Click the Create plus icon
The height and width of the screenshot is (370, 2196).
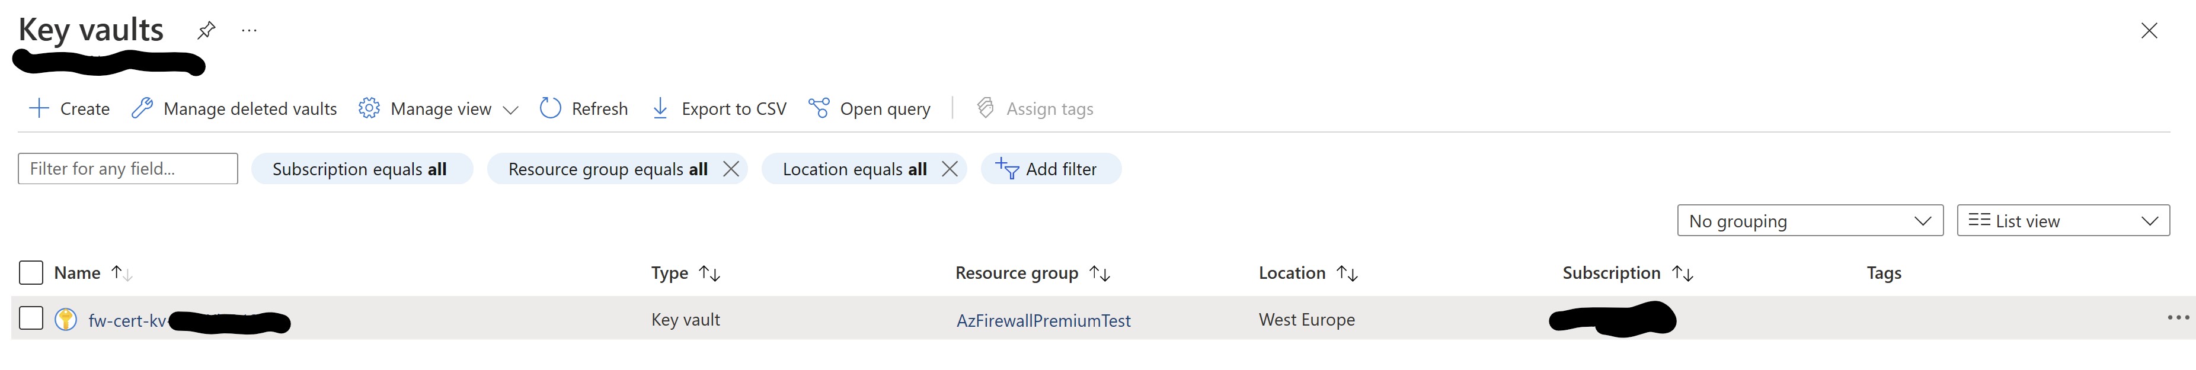click(39, 109)
